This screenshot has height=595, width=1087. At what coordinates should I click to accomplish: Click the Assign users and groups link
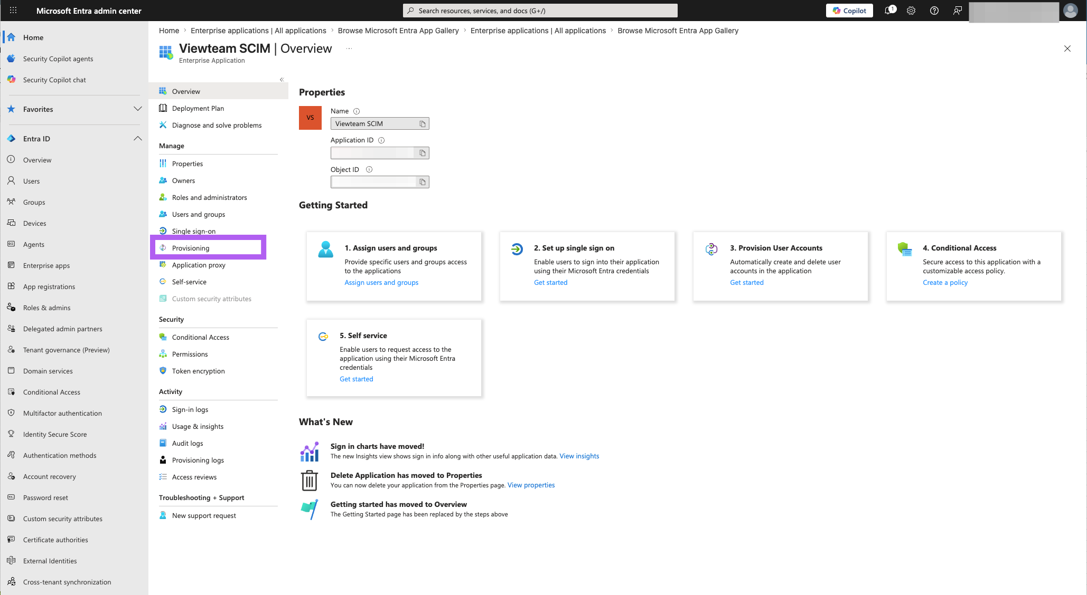pyautogui.click(x=381, y=283)
